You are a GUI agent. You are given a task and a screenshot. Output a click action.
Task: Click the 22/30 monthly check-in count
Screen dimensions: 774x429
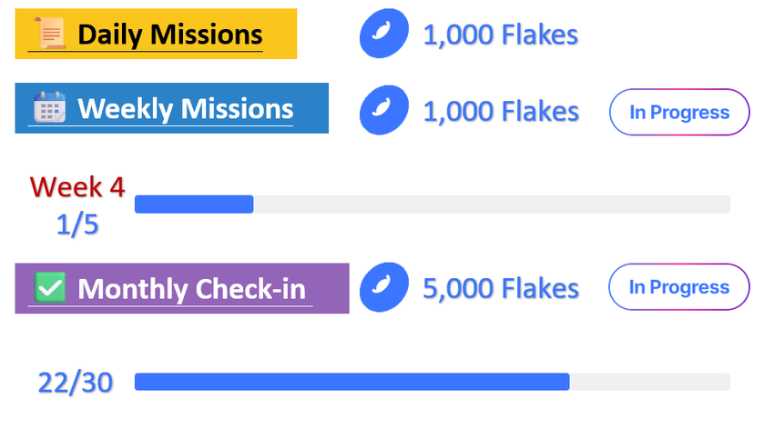76,383
